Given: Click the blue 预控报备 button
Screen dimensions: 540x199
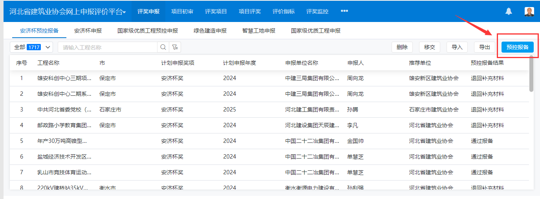Looking at the screenshot, I should point(517,47).
